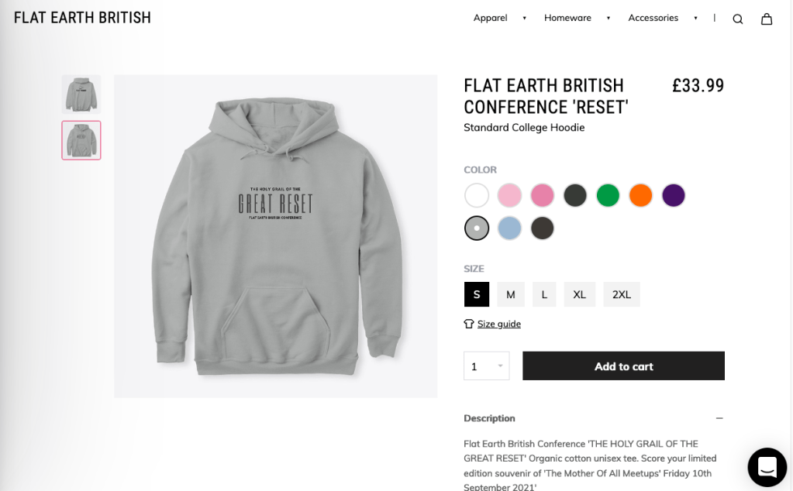Click the Add to cart button
793x491 pixels.
(x=623, y=366)
